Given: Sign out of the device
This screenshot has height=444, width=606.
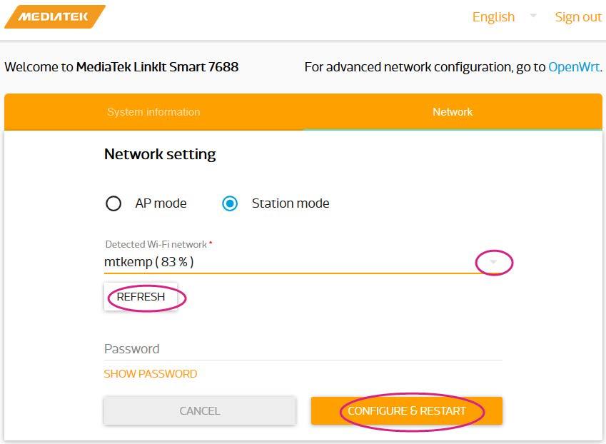Looking at the screenshot, I should pyautogui.click(x=578, y=17).
